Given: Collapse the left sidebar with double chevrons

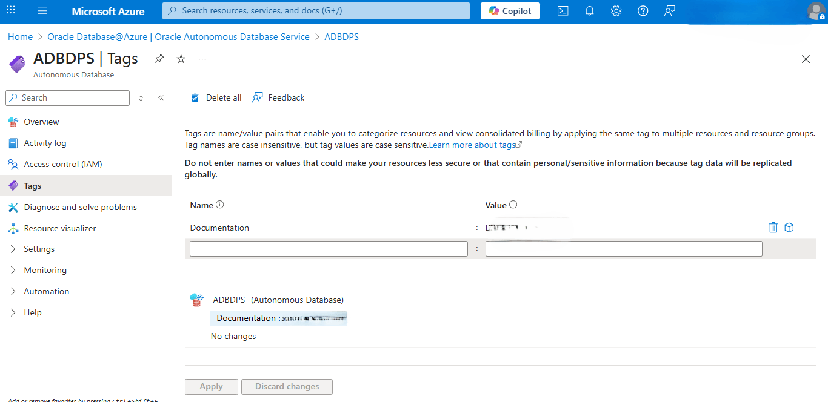Looking at the screenshot, I should [161, 97].
